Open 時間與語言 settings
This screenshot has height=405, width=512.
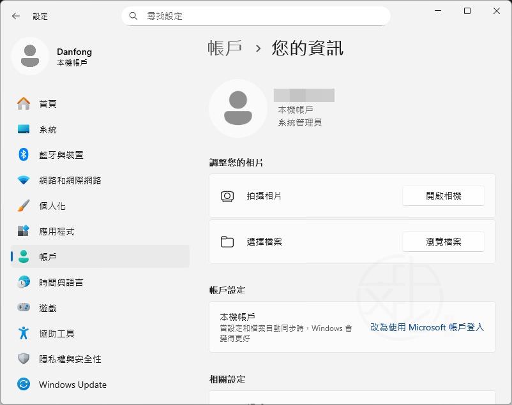pos(100,282)
